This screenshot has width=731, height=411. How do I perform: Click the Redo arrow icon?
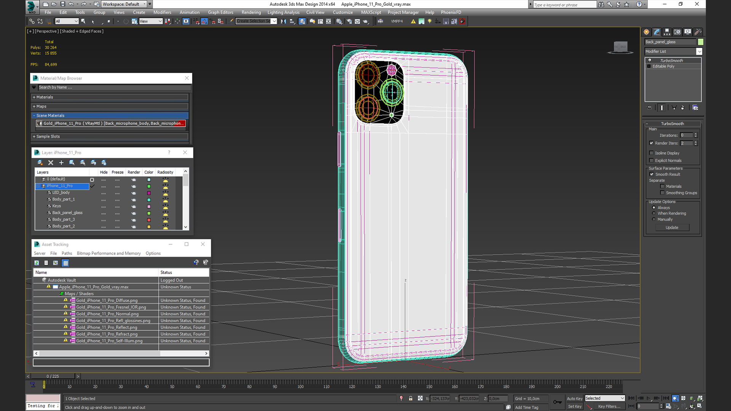(x=83, y=4)
